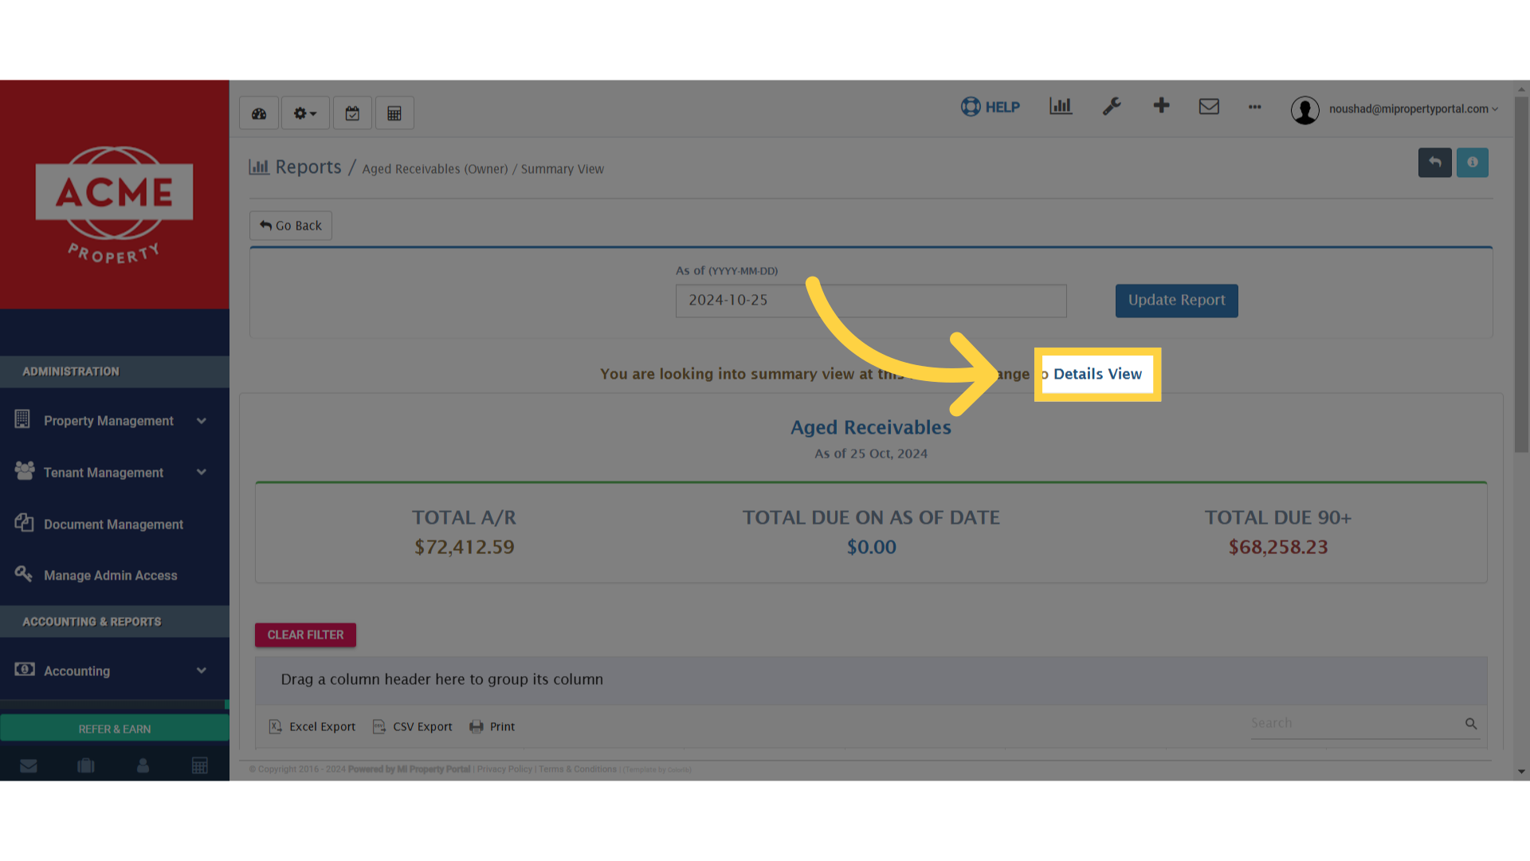Click the Update Report button
1530x861 pixels.
[1176, 301]
